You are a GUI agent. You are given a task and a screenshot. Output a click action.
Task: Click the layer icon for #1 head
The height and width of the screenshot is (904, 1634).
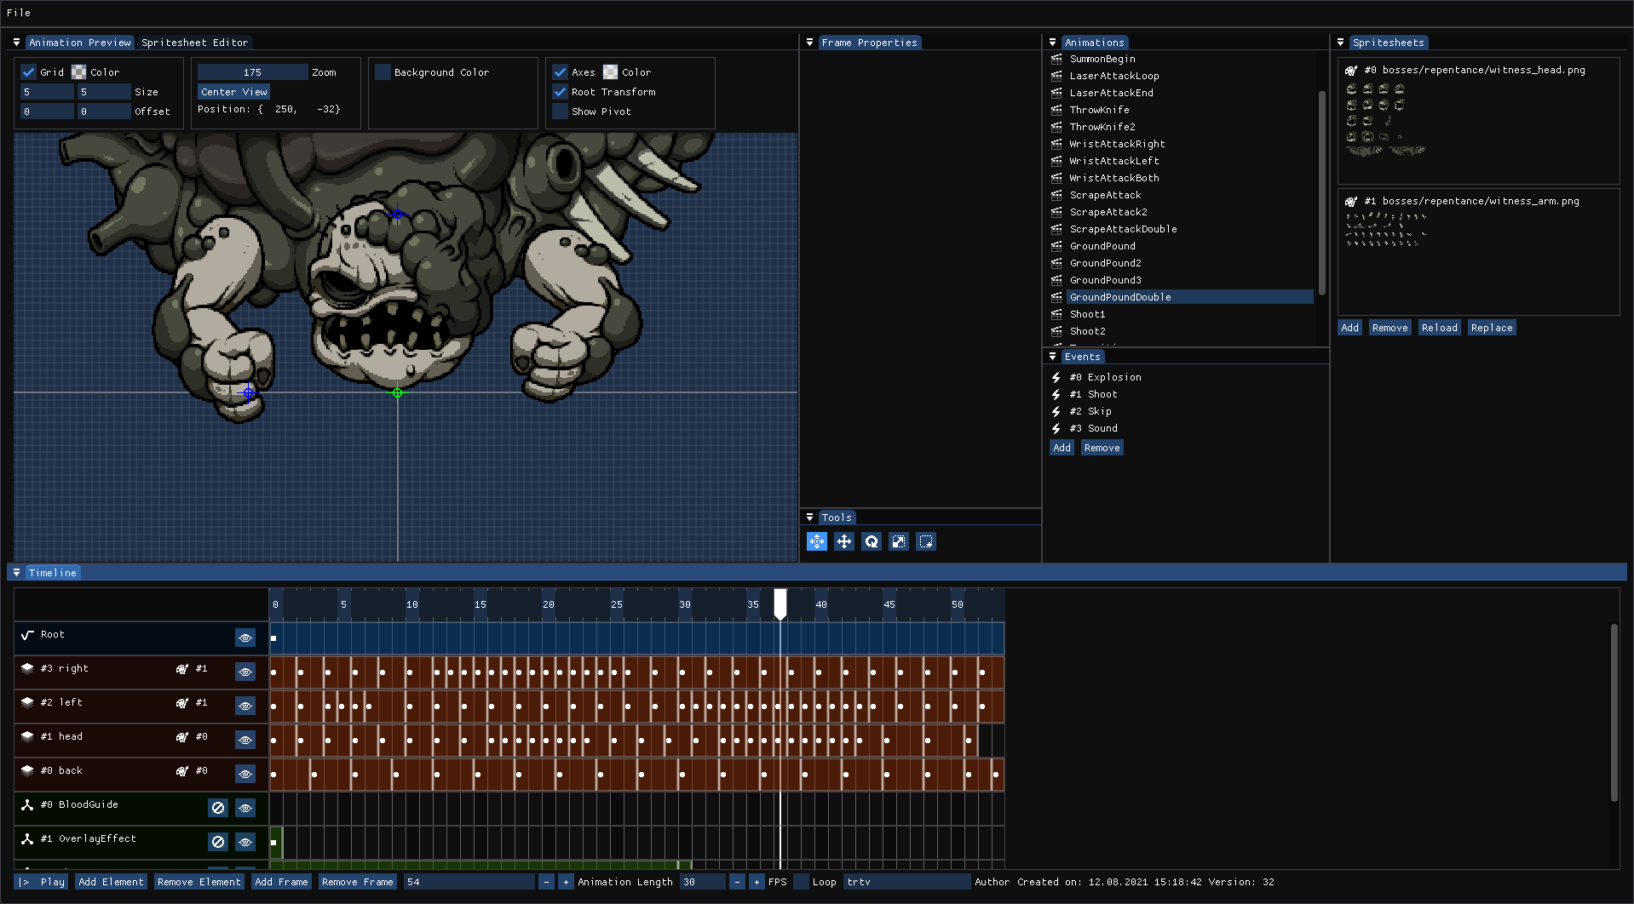(x=27, y=737)
